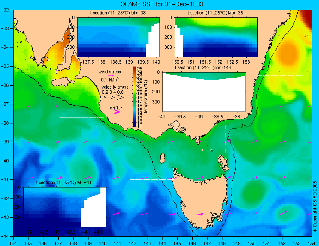Click the left axis latitude tick -32

(x=5, y=10)
